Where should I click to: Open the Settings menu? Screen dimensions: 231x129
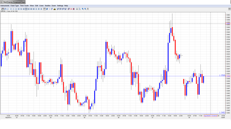[x=60, y=5]
